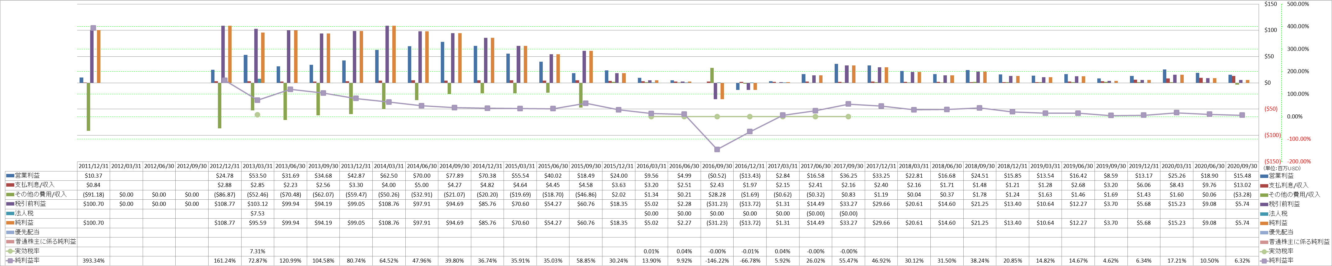Image resolution: width=1332 pixels, height=266 pixels.
Task: Click the 純利益率 line marker for 2011/12/31
Action: tap(93, 28)
